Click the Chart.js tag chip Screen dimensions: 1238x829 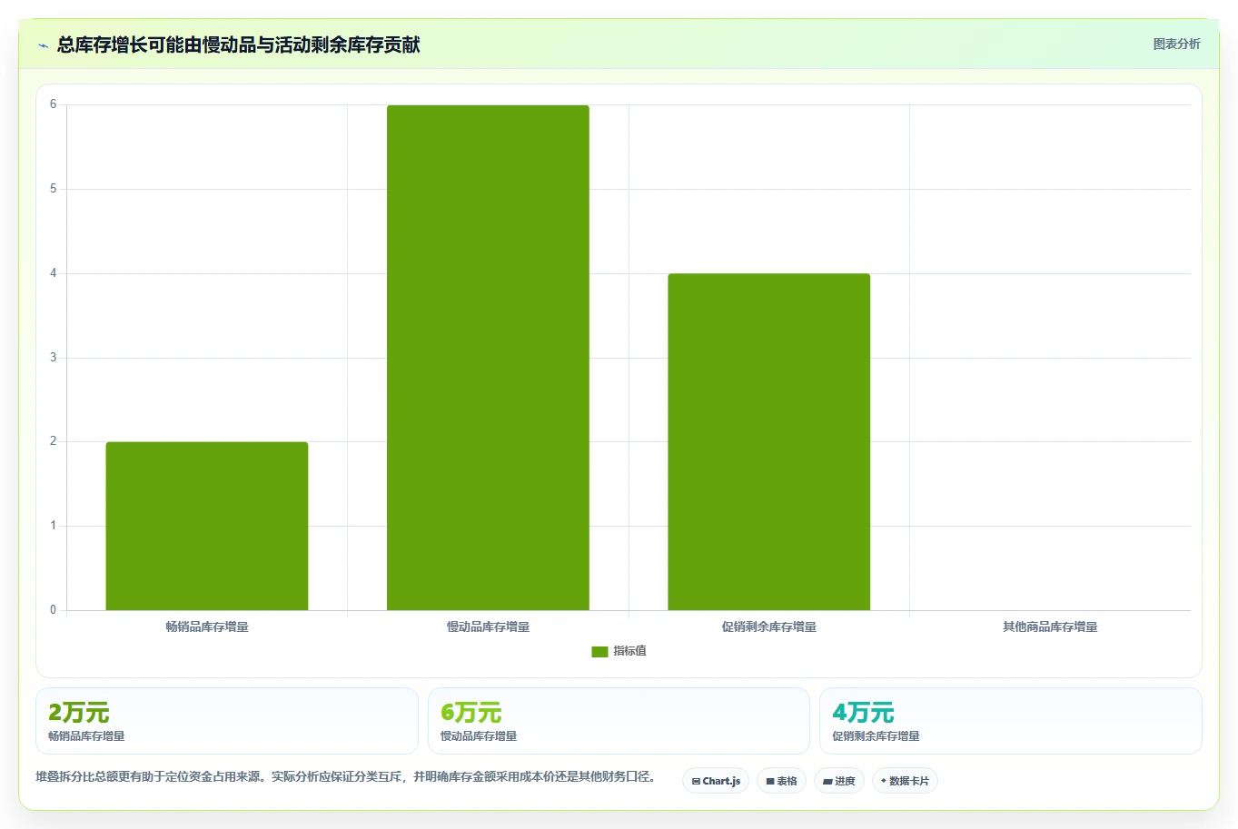coord(716,781)
